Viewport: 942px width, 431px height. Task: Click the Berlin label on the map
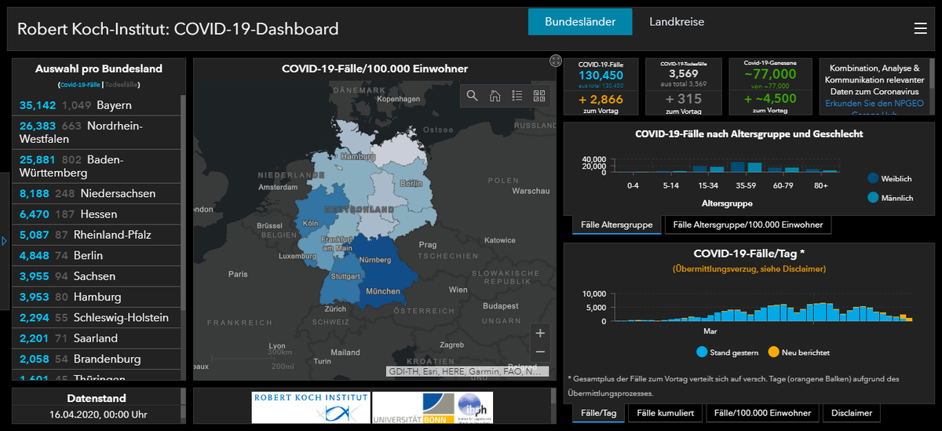(x=411, y=183)
